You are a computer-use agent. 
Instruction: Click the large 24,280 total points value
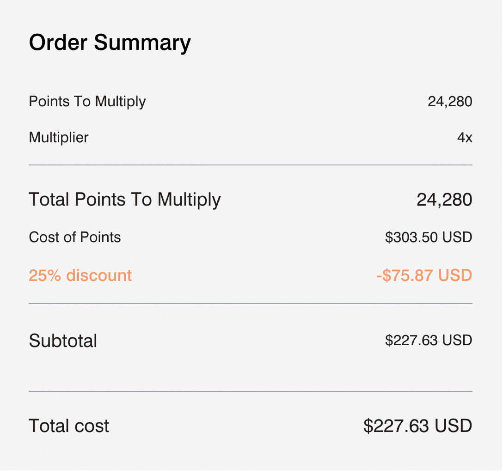444,200
